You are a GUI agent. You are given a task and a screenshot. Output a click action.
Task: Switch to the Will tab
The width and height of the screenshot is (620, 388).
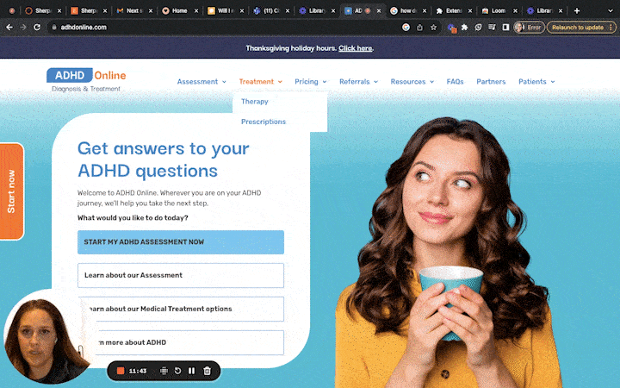(x=224, y=10)
